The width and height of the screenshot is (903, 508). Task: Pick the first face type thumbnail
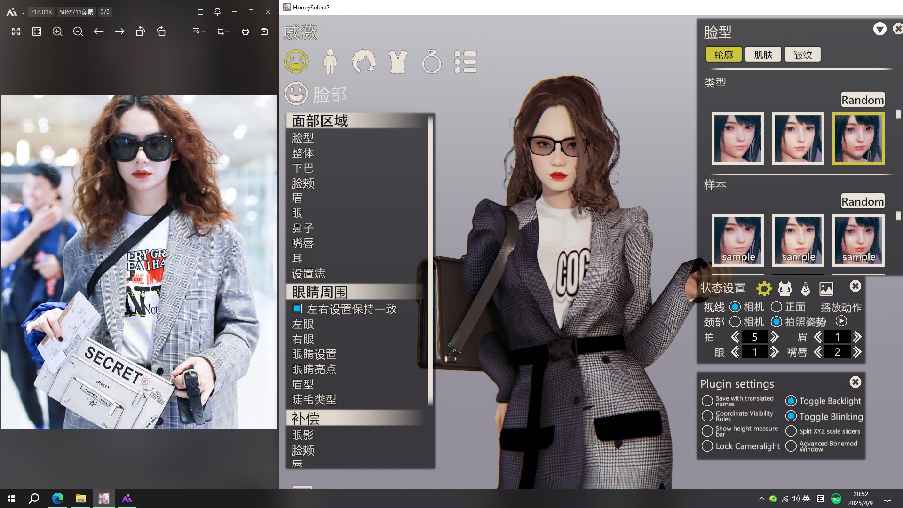(x=737, y=139)
